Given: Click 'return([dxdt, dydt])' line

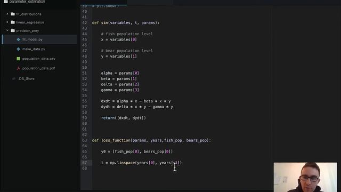Looking at the screenshot, I should click(123, 118).
